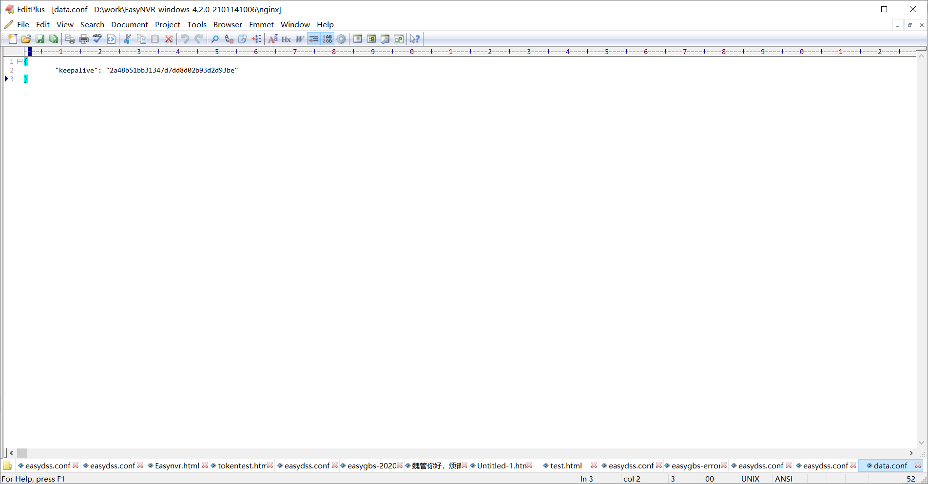Save the current file with the floppy icon
928x484 pixels.
[40, 39]
